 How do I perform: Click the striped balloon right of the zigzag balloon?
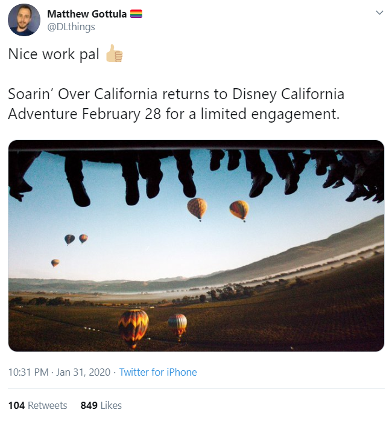tap(177, 325)
